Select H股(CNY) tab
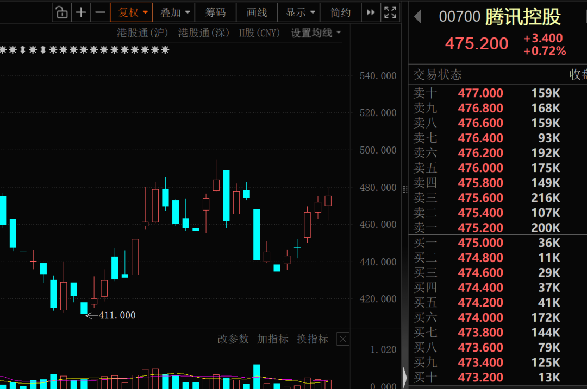The height and width of the screenshot is (389, 587). click(x=259, y=33)
